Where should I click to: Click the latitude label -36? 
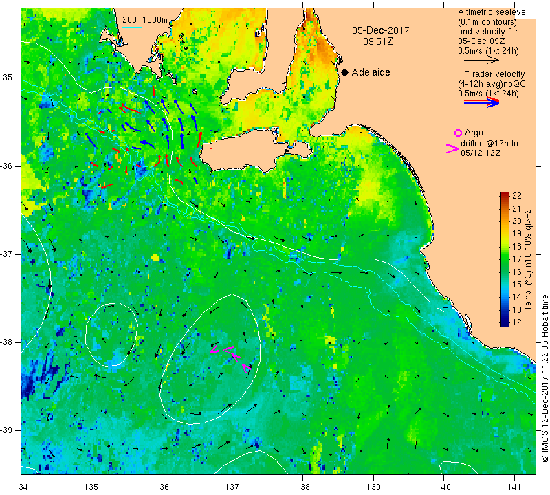pyautogui.click(x=7, y=166)
